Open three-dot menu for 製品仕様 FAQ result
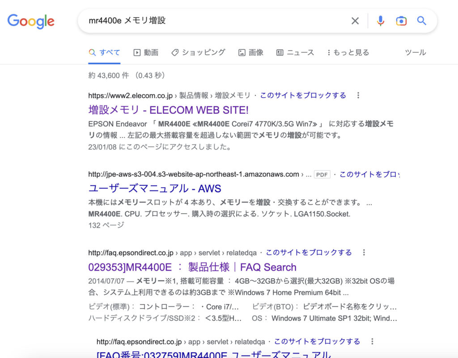The image size is (458, 358). 364,252
